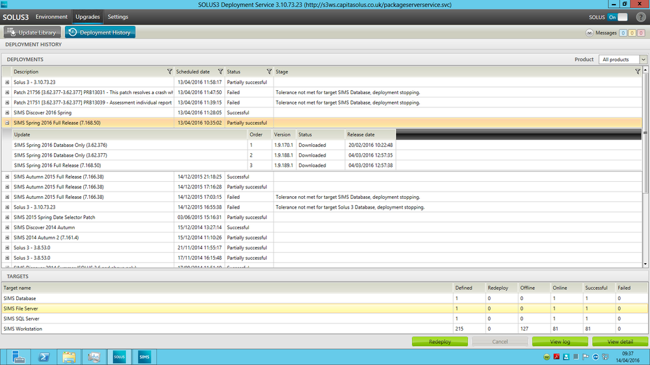The height and width of the screenshot is (365, 650).
Task: Click the green W tray icon
Action: pyautogui.click(x=547, y=357)
